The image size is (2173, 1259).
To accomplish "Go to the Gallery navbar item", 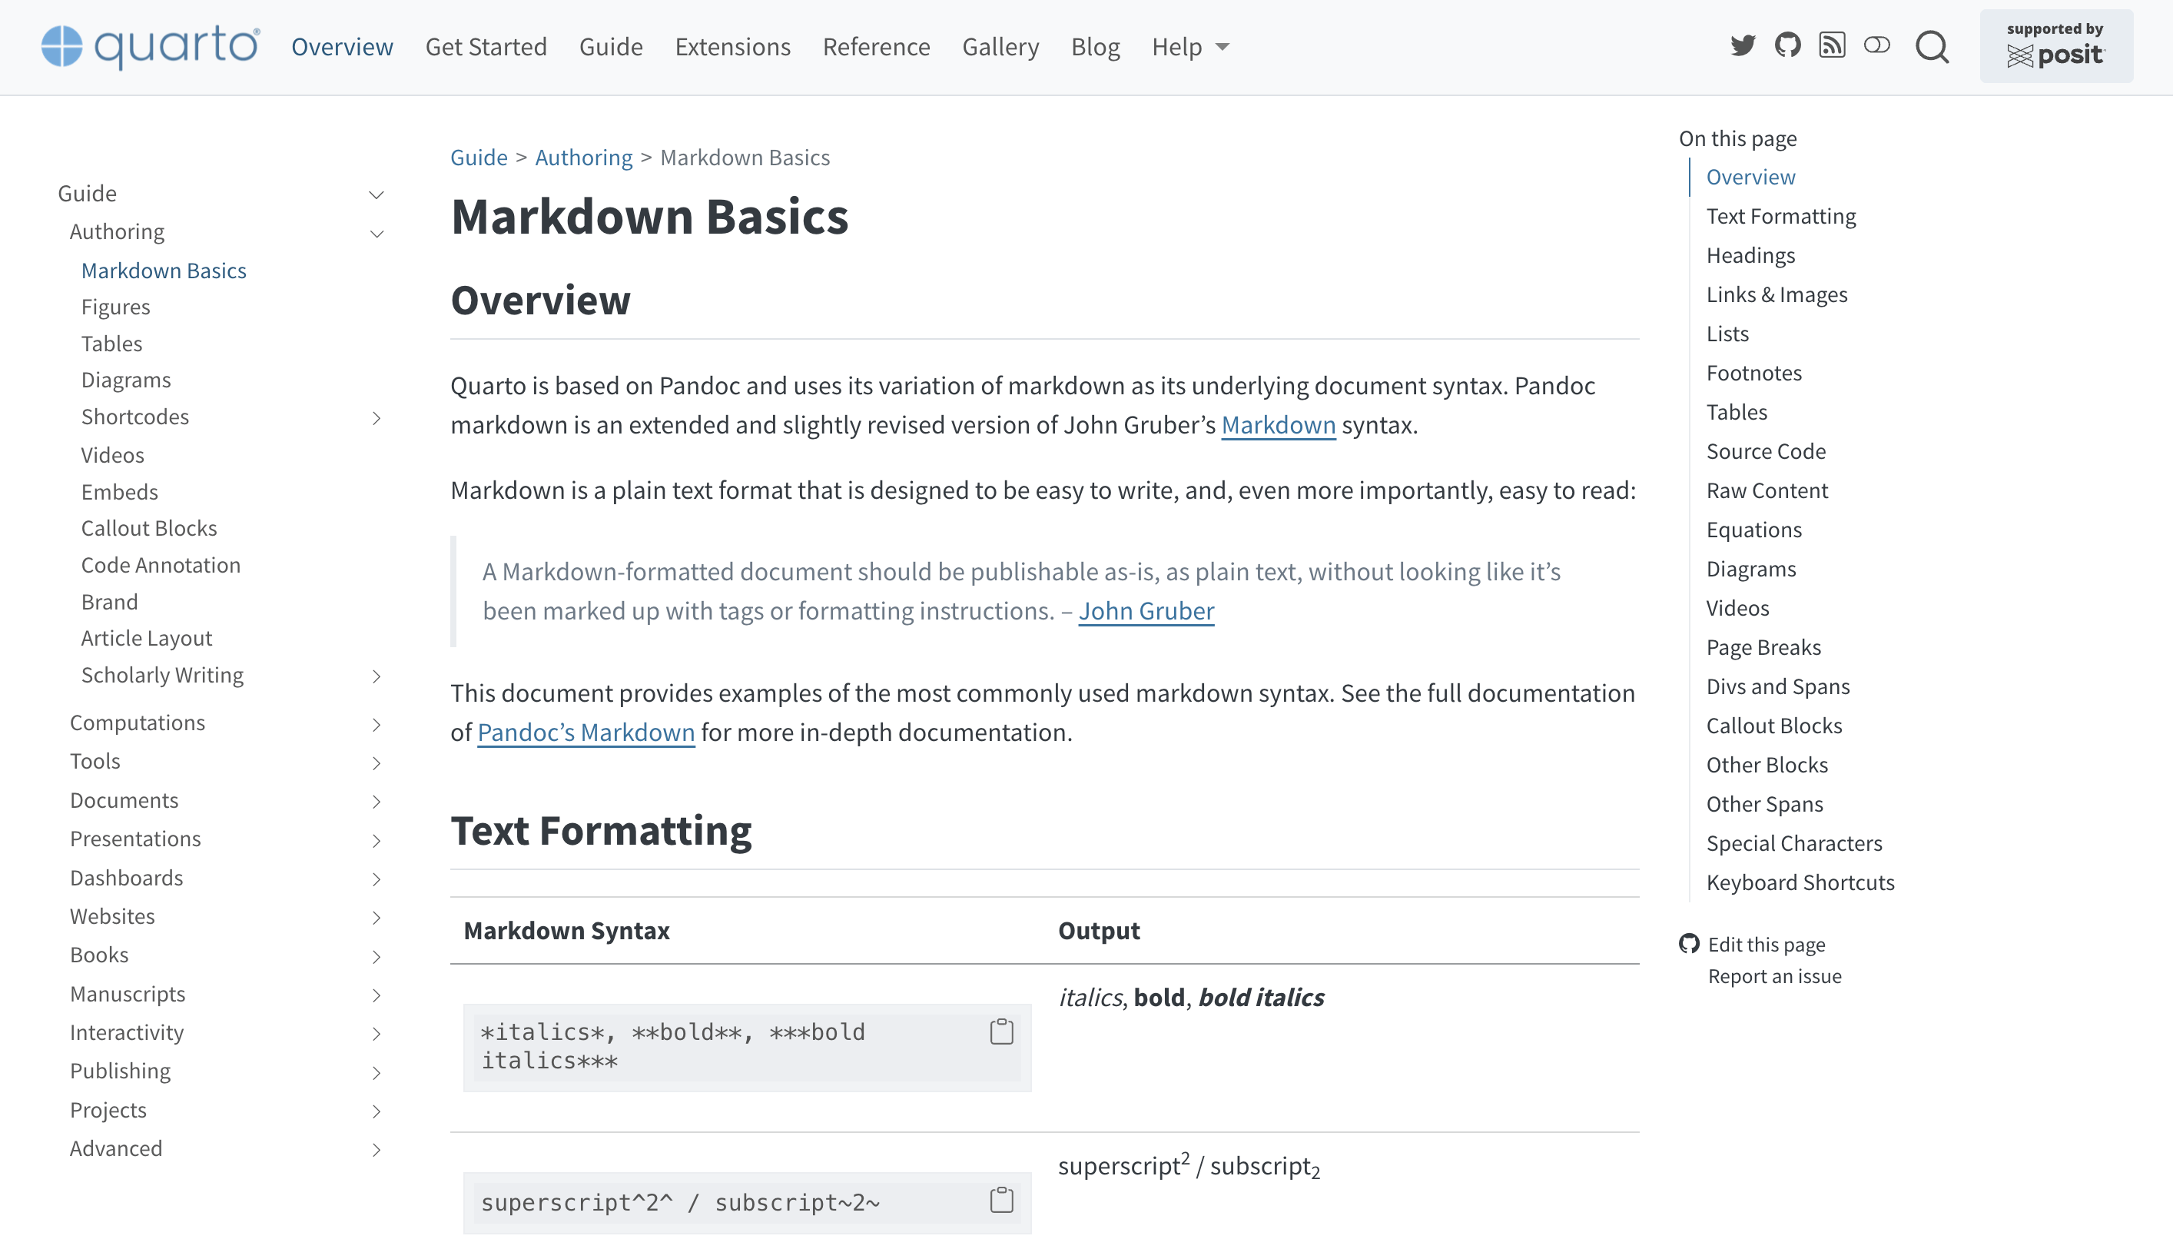I will 1000,47.
